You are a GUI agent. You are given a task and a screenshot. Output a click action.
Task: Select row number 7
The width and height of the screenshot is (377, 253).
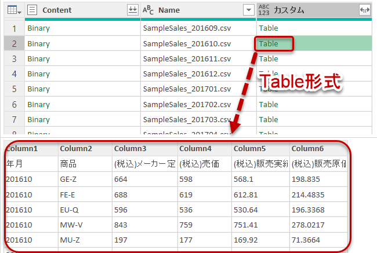14,119
